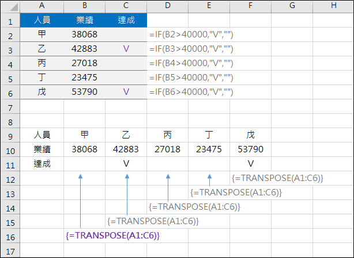
Task: Click header cell 業績 in row 1
Action: 85,20
